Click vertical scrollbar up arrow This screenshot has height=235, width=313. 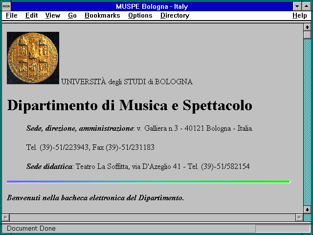pyautogui.click(x=307, y=27)
